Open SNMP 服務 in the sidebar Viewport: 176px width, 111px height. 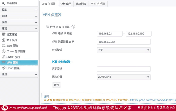tap(19, 57)
